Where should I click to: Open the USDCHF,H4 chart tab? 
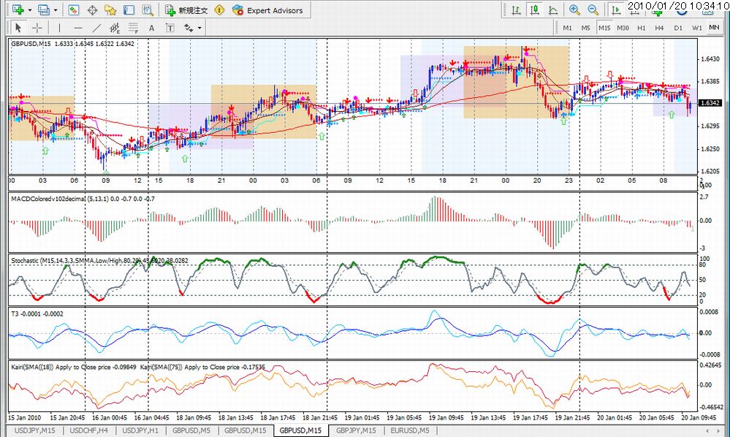pos(88,430)
